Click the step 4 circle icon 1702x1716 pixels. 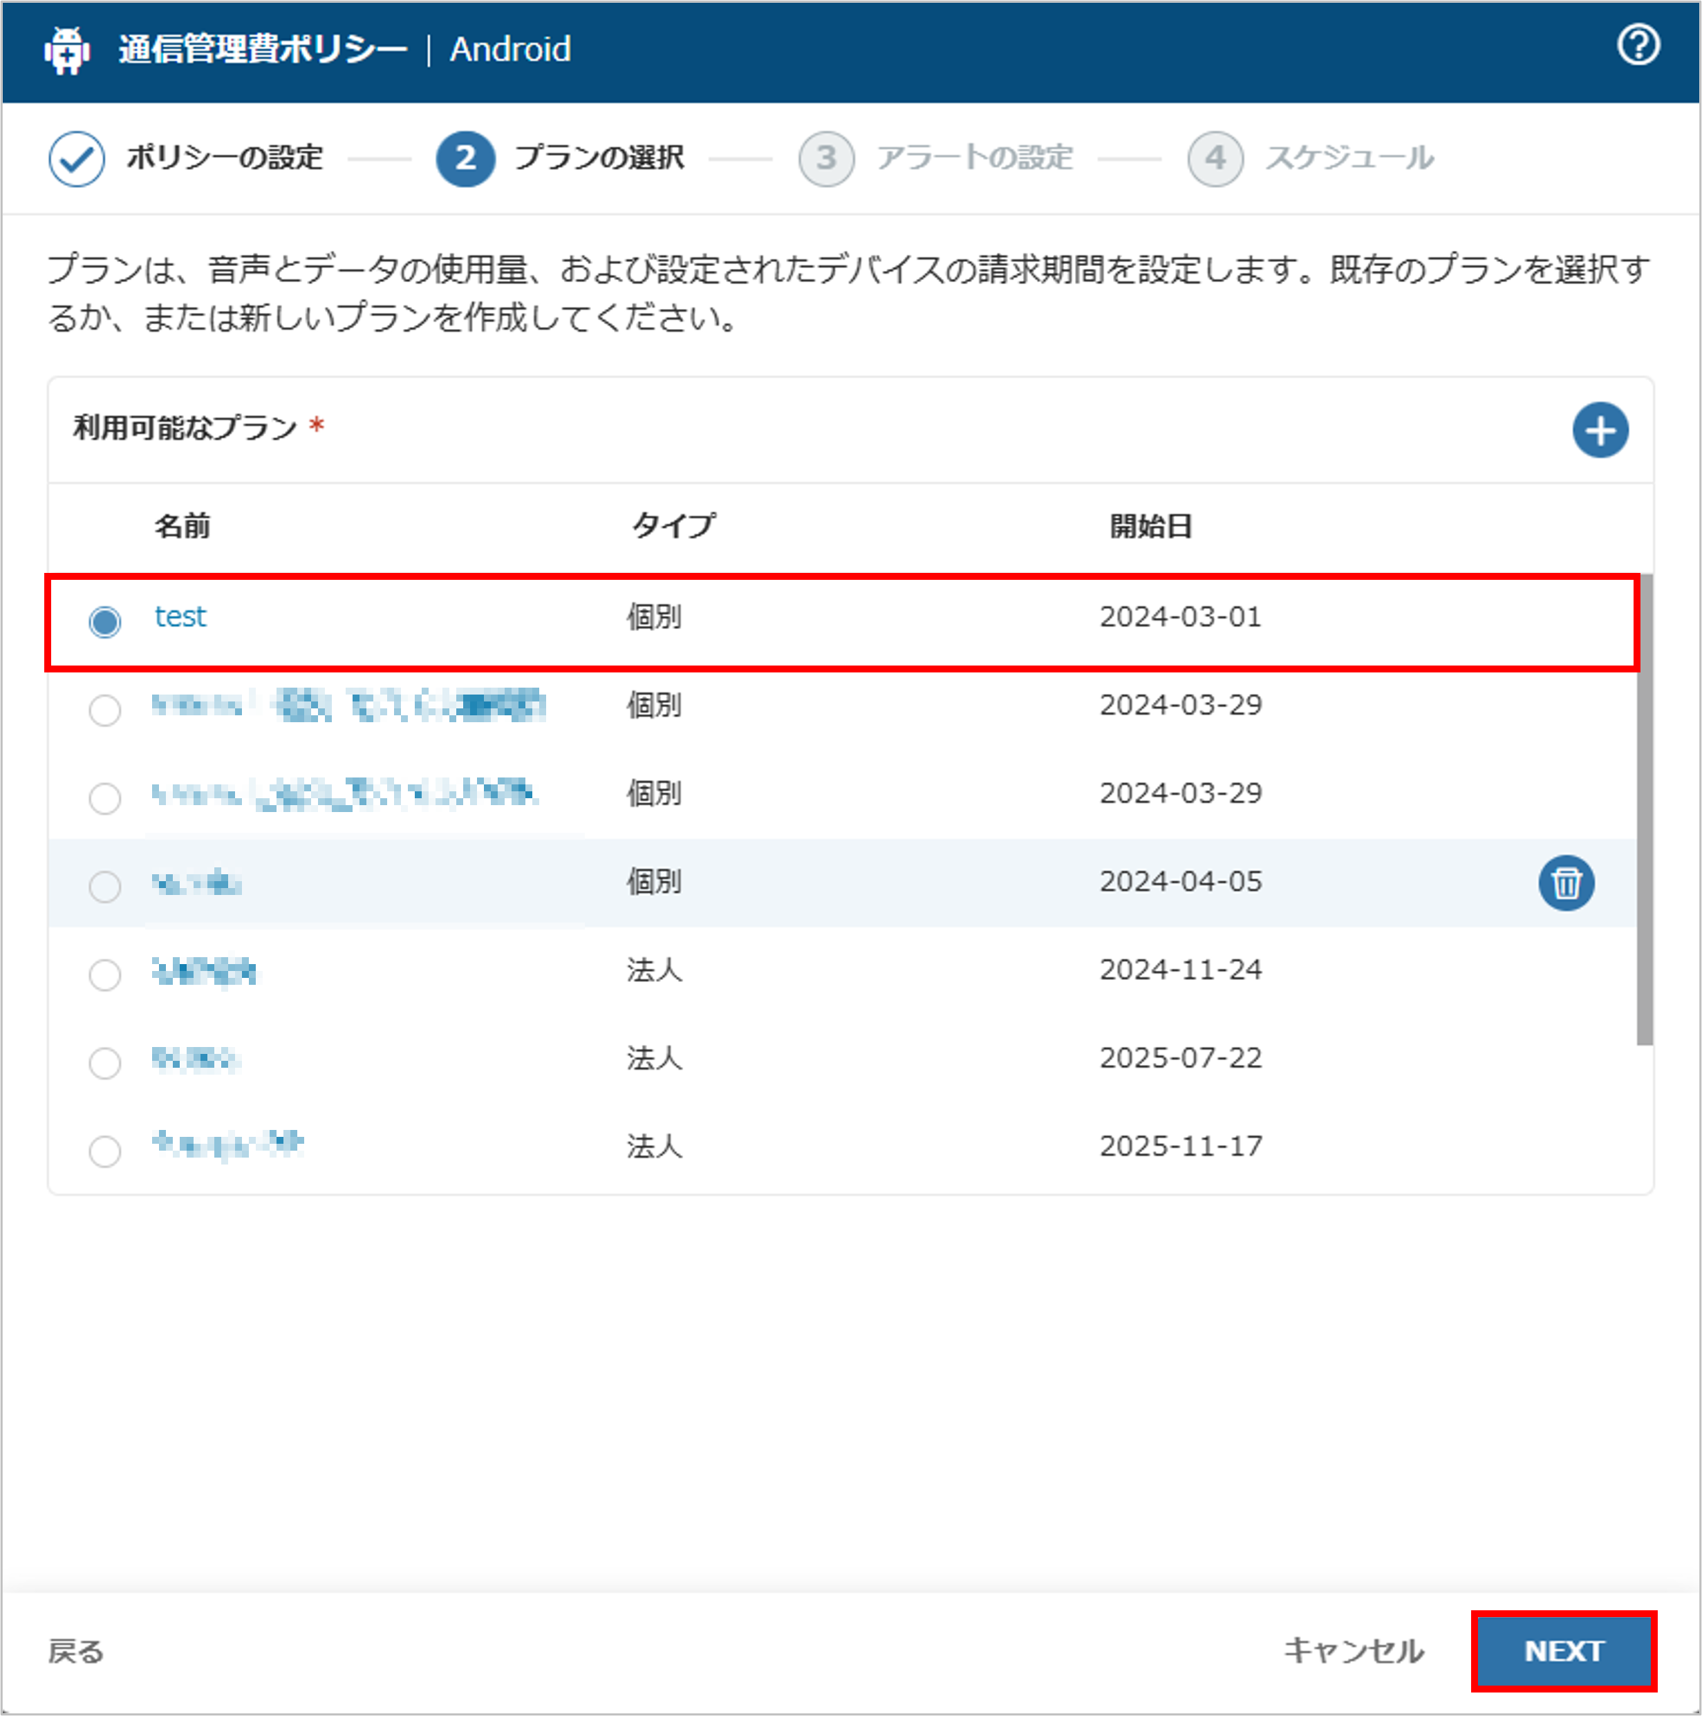pos(1215,158)
